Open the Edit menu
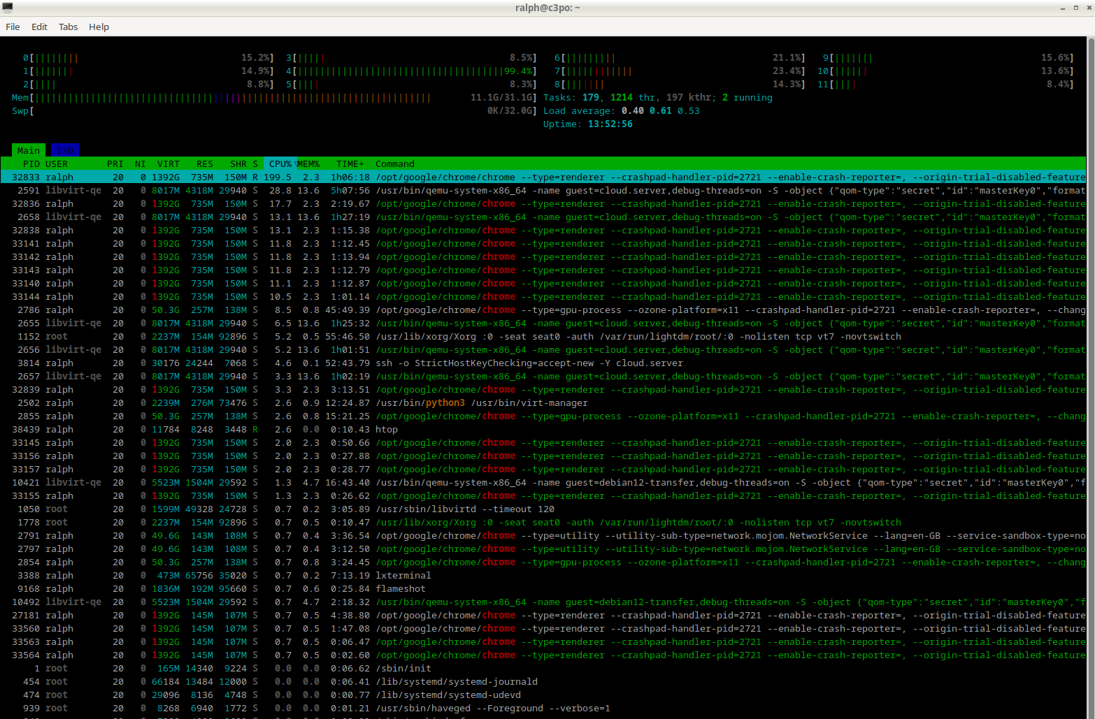 point(39,27)
